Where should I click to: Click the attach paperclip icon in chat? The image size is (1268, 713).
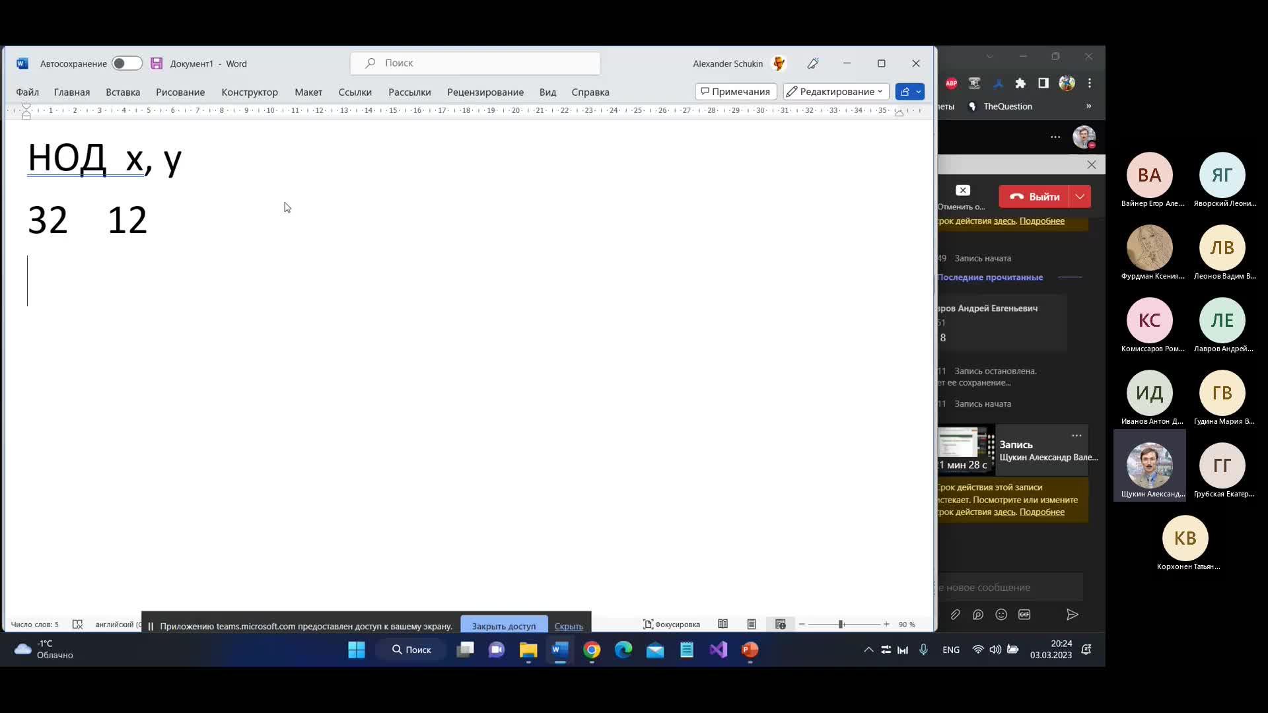955,615
